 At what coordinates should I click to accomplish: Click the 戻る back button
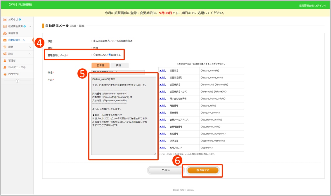pyautogui.click(x=165, y=170)
